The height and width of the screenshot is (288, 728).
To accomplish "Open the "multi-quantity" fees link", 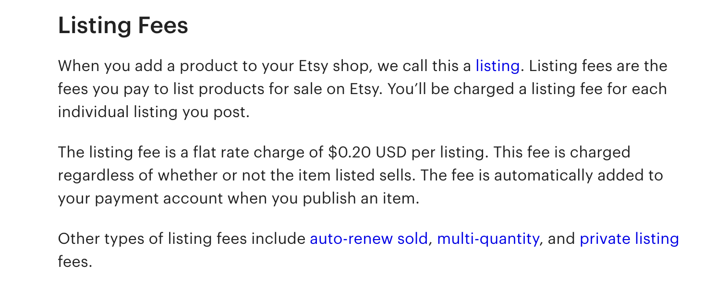I will coord(487,239).
